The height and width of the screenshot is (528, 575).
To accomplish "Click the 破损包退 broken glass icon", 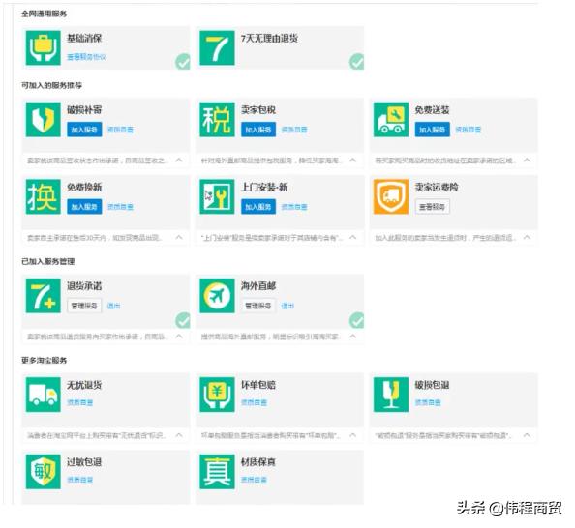I will [391, 395].
